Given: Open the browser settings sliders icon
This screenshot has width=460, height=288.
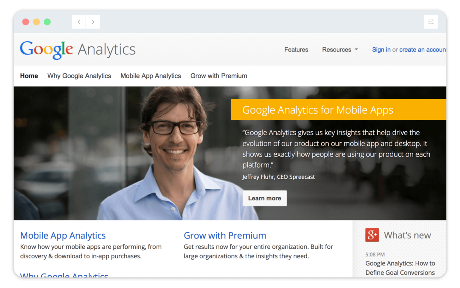Looking at the screenshot, I should (x=431, y=22).
